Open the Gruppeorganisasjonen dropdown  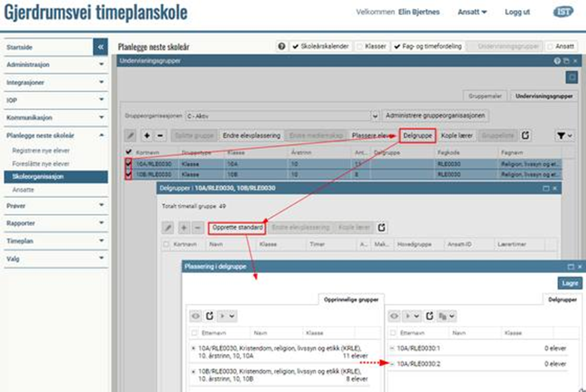click(x=375, y=116)
